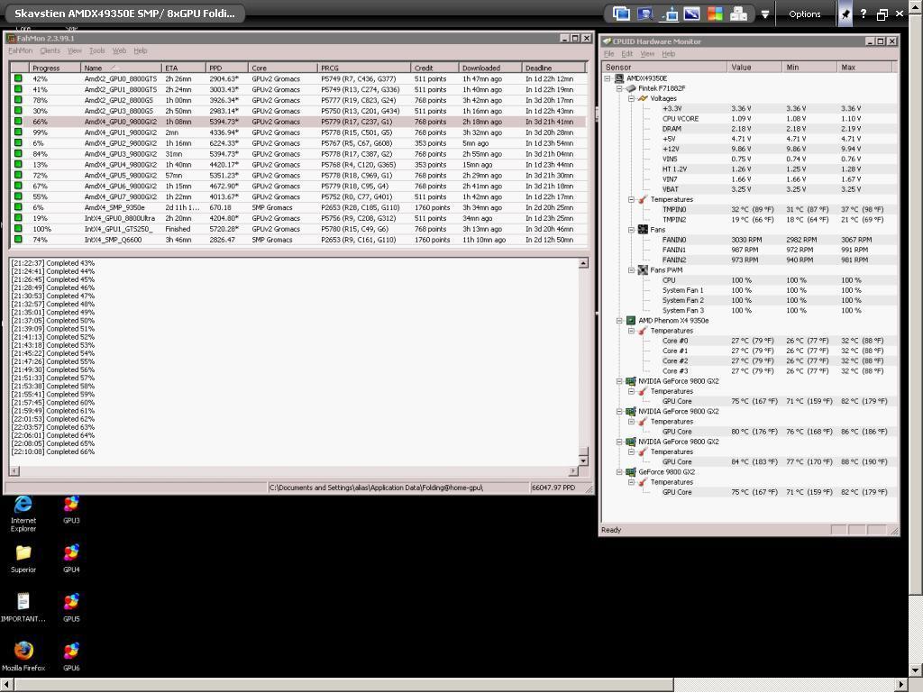The image size is (923, 693).
Task: Open the File menu in Hardware Monitor
Action: click(x=608, y=53)
